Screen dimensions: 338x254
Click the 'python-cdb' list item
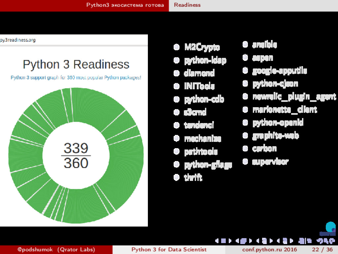pos(204,99)
